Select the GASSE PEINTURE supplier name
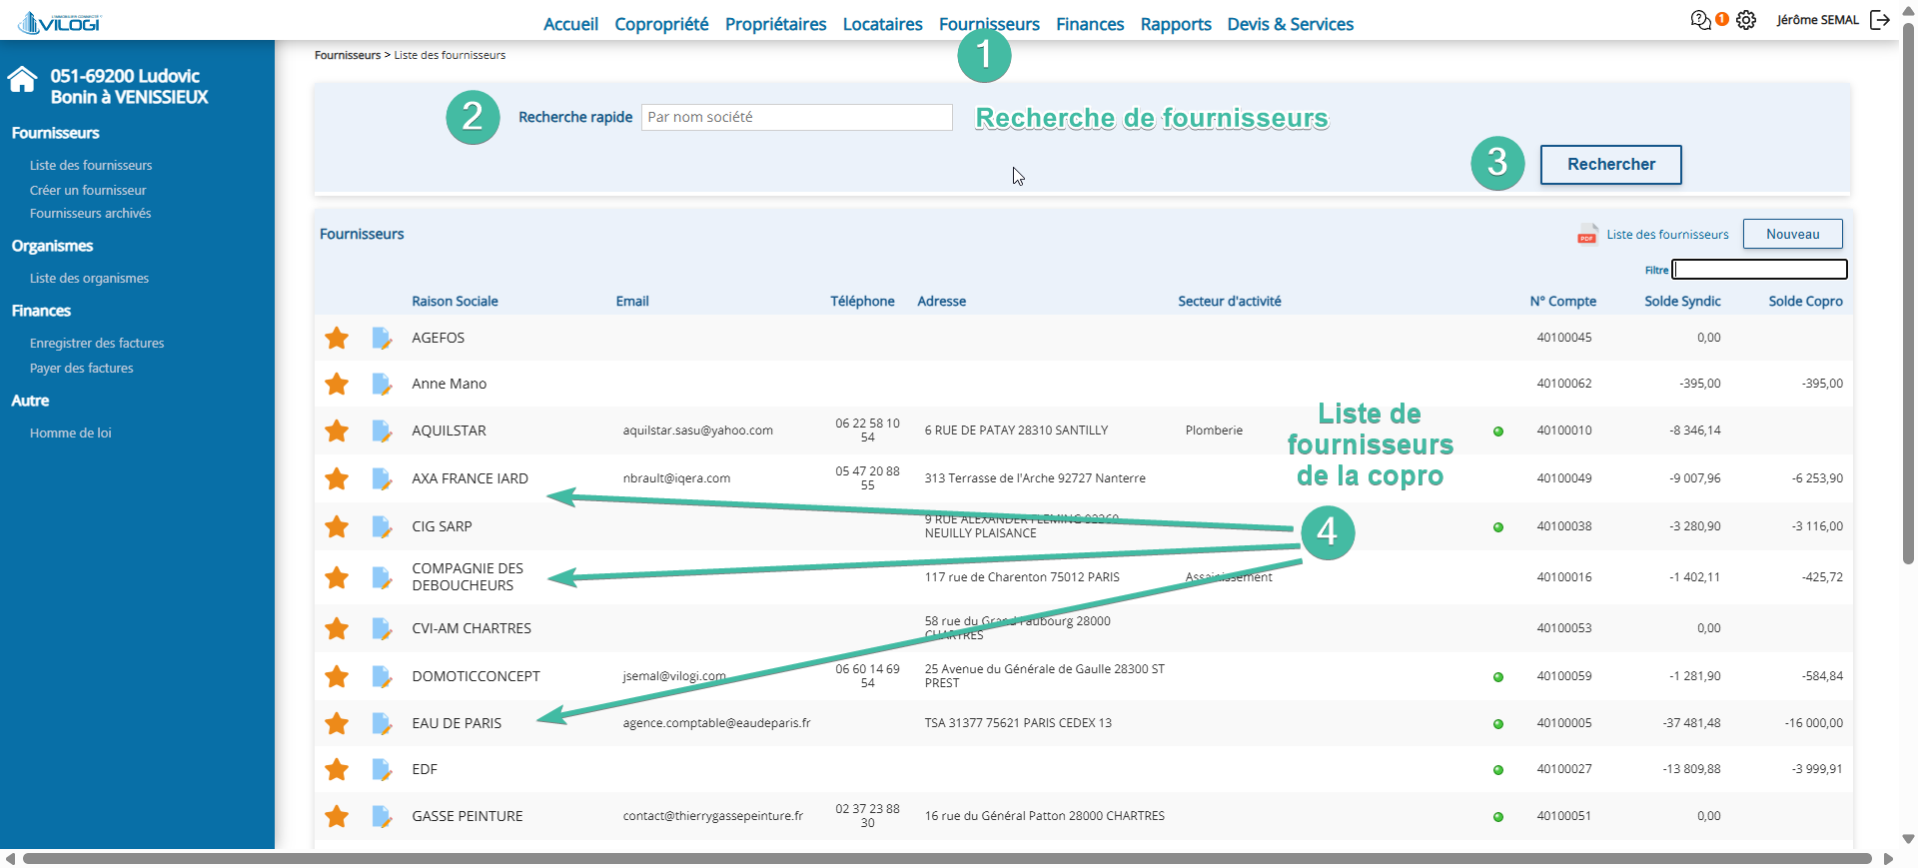Image resolution: width=1918 pixels, height=868 pixels. (468, 816)
